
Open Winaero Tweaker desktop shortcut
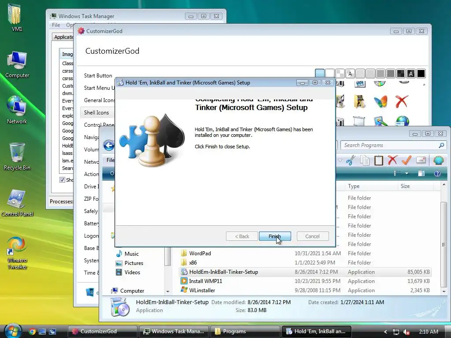click(17, 253)
